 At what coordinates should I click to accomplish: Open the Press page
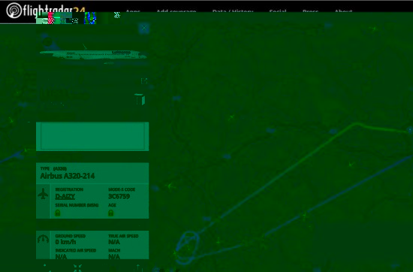pos(310,11)
